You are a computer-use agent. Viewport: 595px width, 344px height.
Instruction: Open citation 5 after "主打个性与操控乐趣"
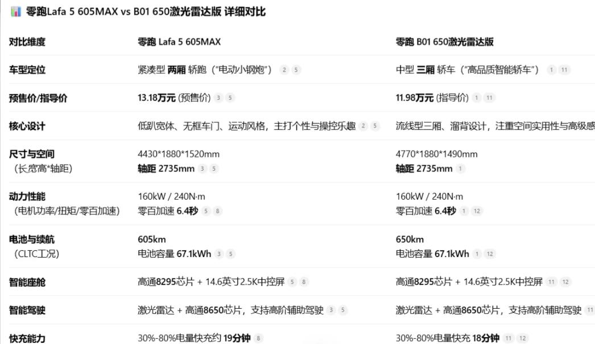(375, 126)
